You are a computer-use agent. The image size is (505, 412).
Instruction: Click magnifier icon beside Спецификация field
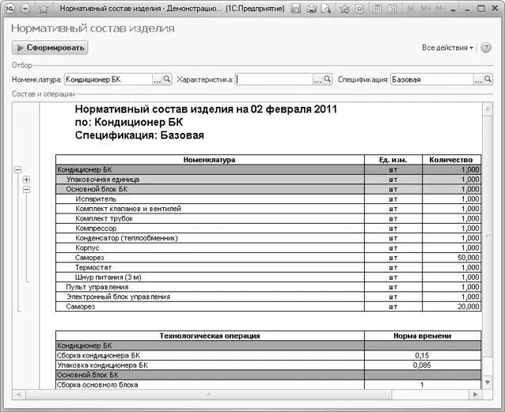[x=488, y=79]
